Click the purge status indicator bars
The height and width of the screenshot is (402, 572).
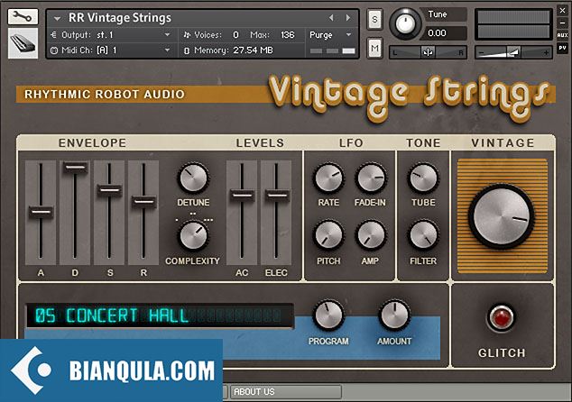332,50
